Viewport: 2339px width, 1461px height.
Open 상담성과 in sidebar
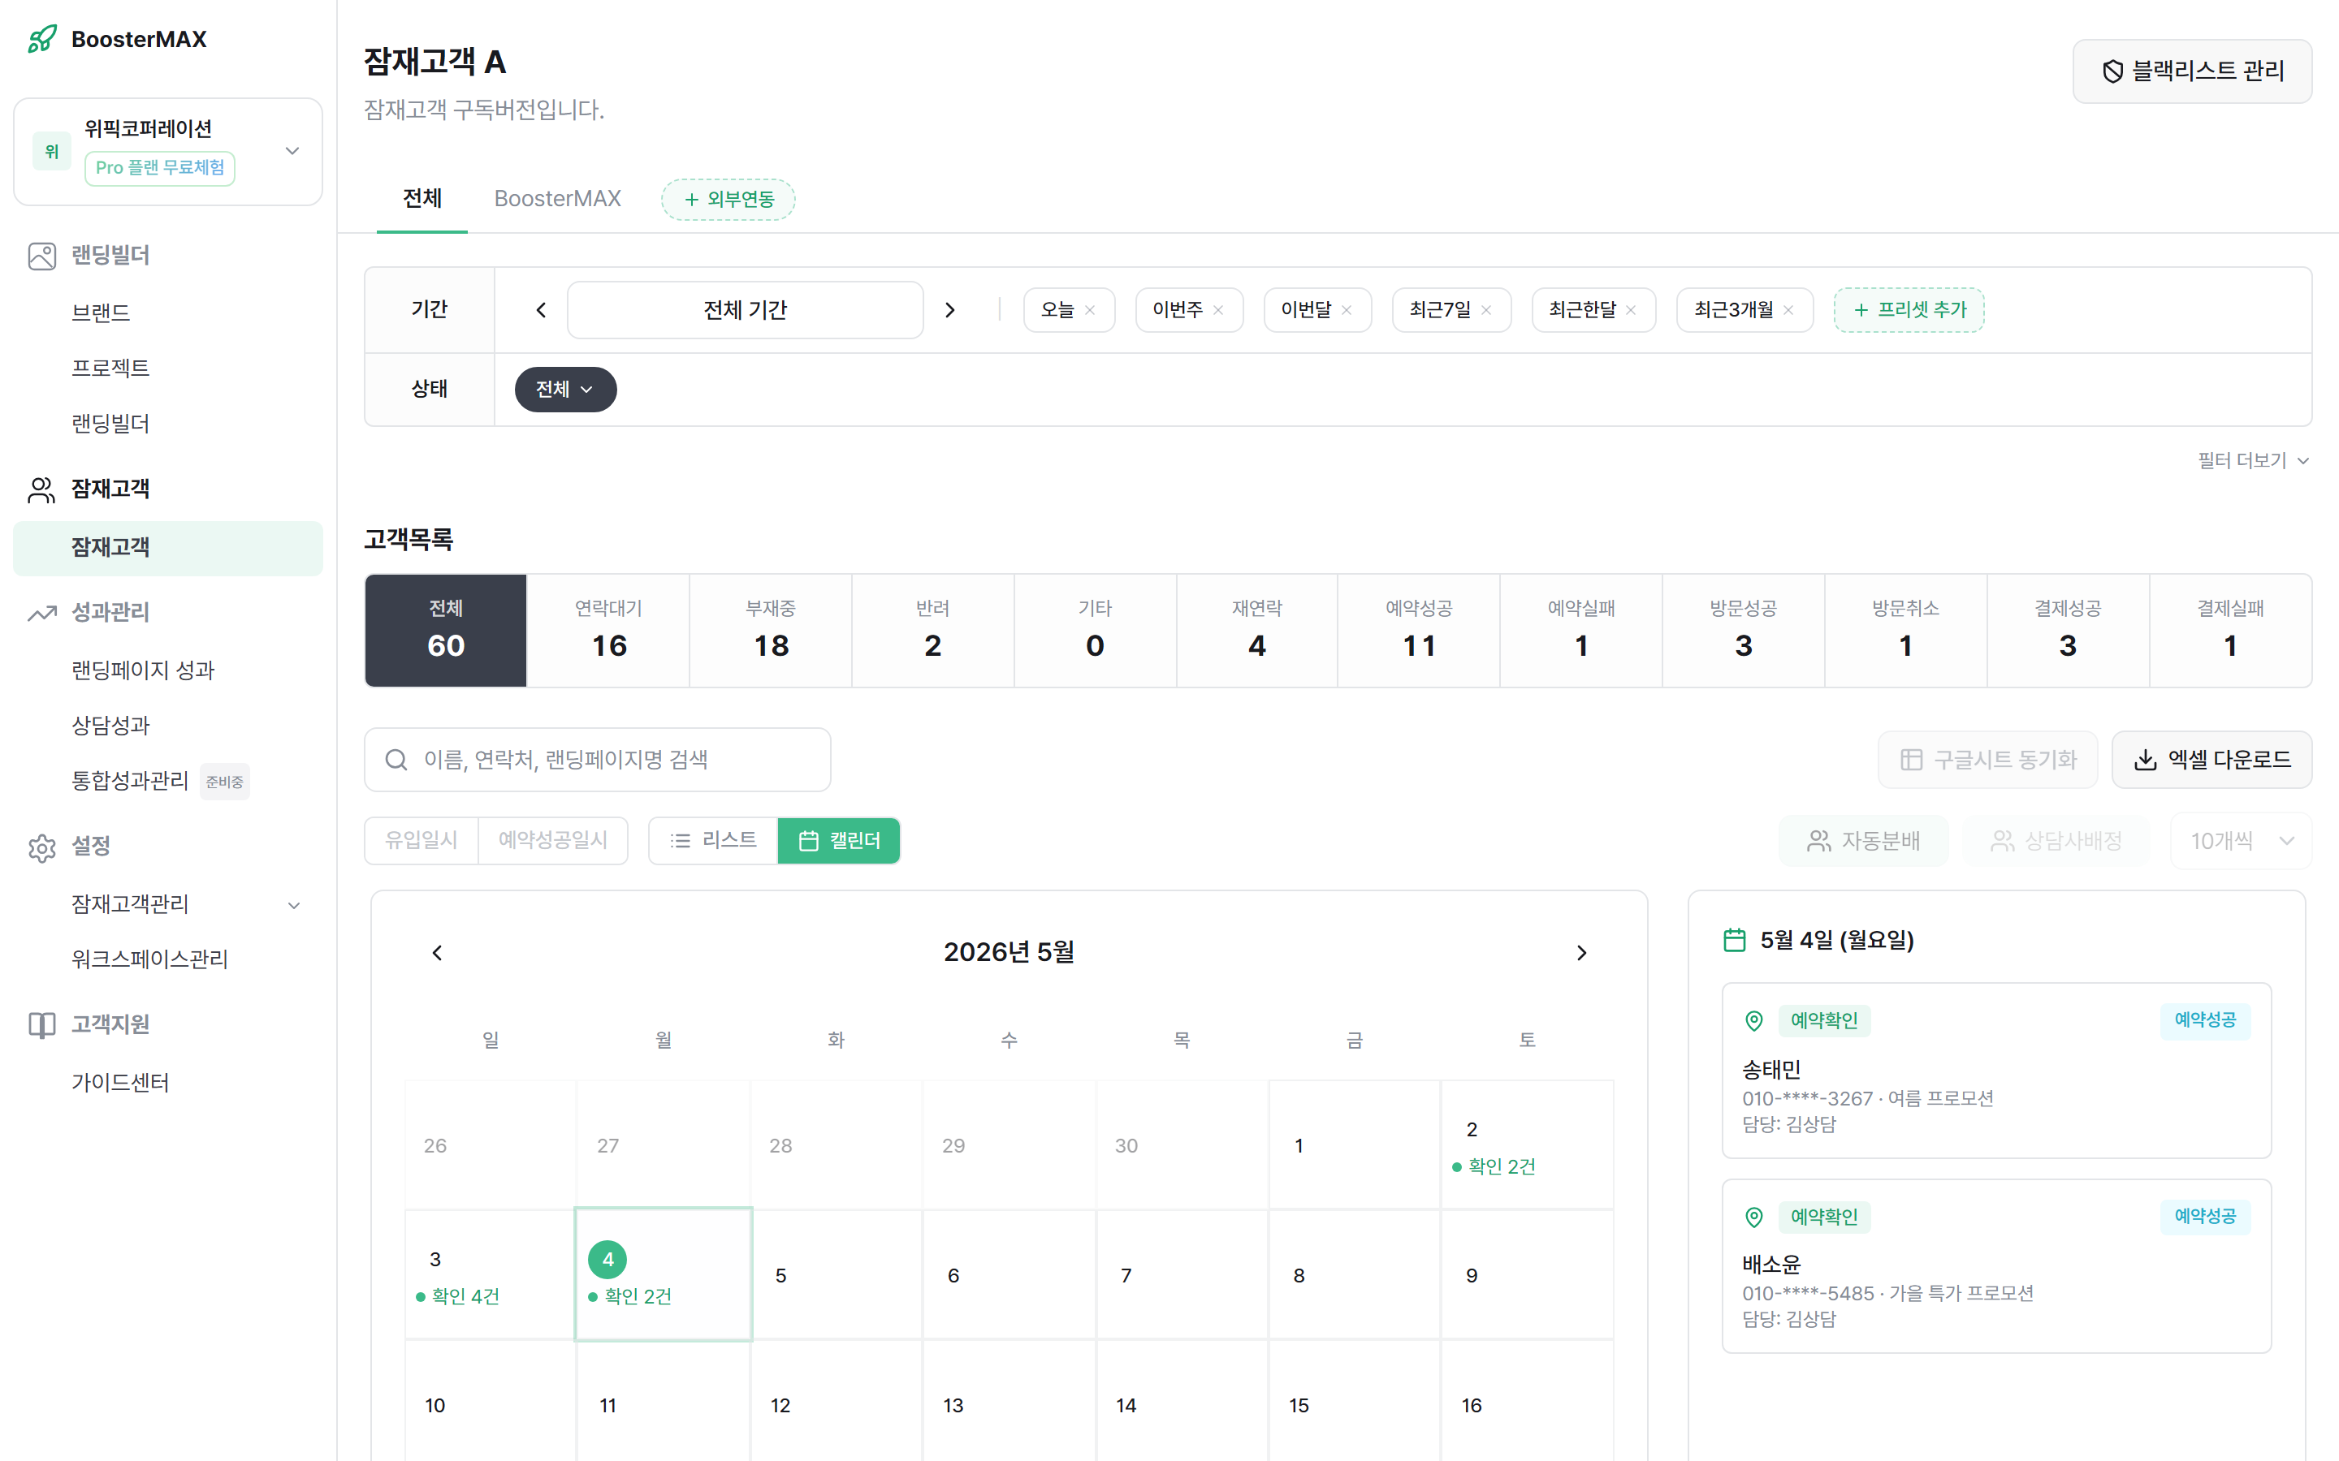(110, 726)
